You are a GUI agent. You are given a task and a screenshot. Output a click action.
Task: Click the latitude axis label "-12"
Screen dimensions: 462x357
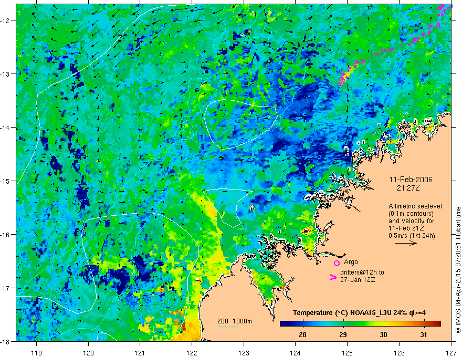5,20
